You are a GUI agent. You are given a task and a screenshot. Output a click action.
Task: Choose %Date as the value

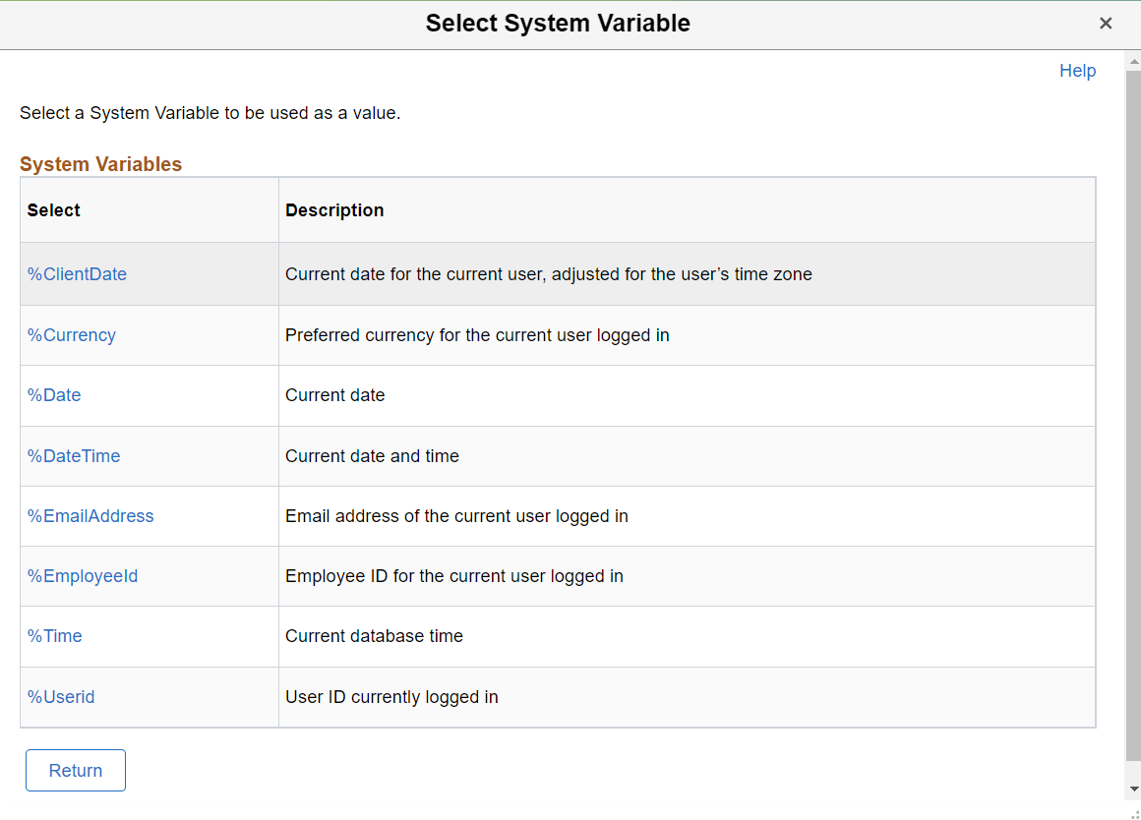pos(54,394)
